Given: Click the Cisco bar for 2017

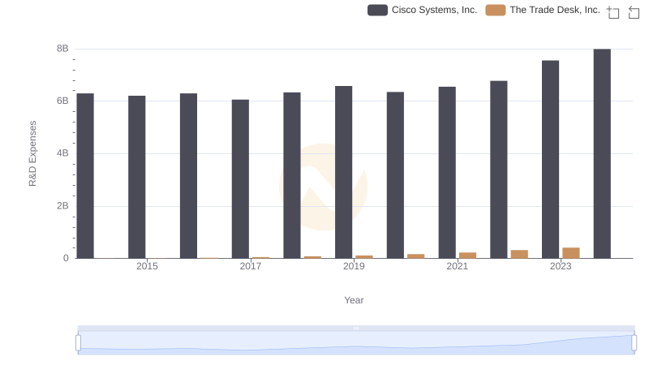Looking at the screenshot, I should (x=240, y=178).
